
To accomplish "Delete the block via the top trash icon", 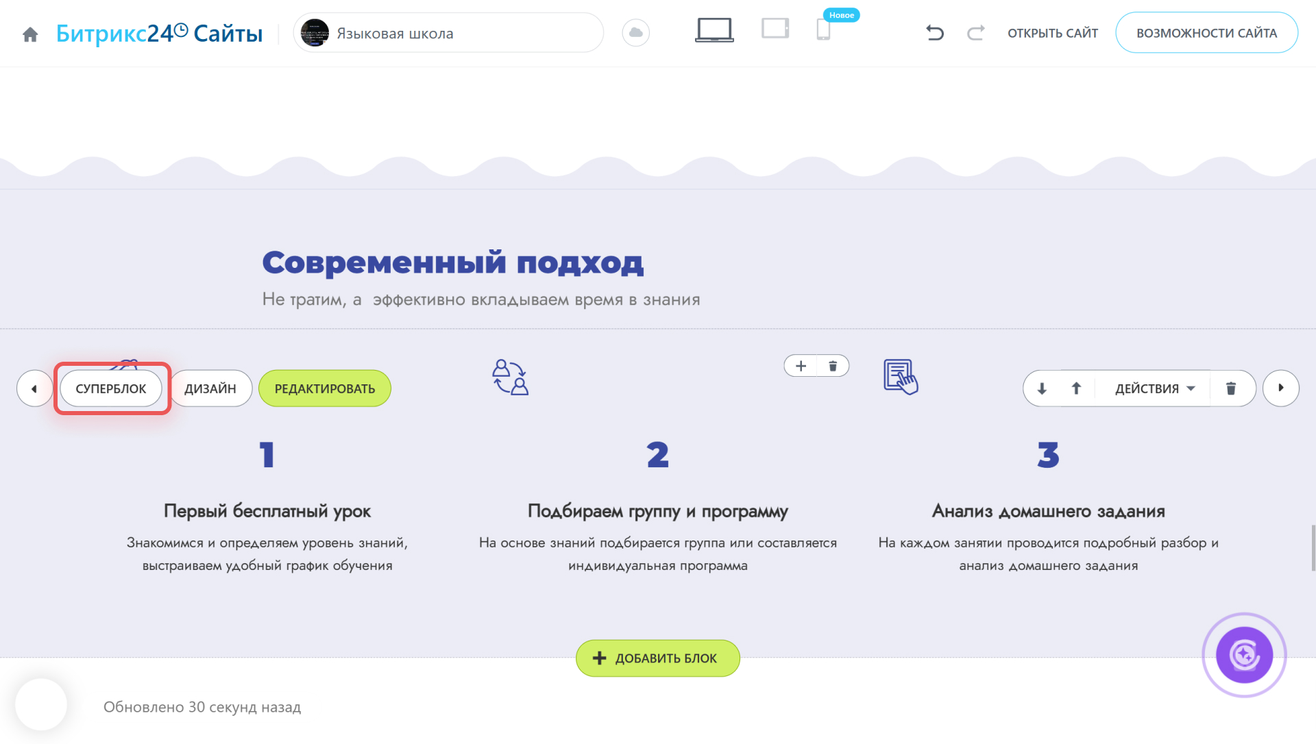I will [x=833, y=365].
